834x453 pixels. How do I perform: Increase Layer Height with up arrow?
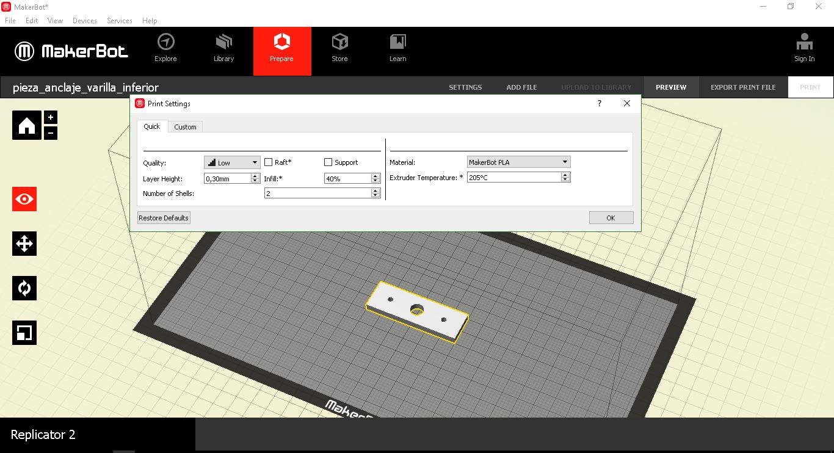(255, 176)
